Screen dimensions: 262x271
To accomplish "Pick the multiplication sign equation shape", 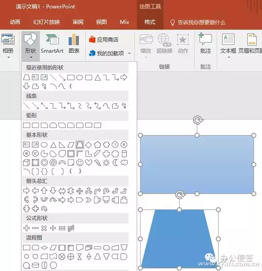I will click(x=44, y=228).
